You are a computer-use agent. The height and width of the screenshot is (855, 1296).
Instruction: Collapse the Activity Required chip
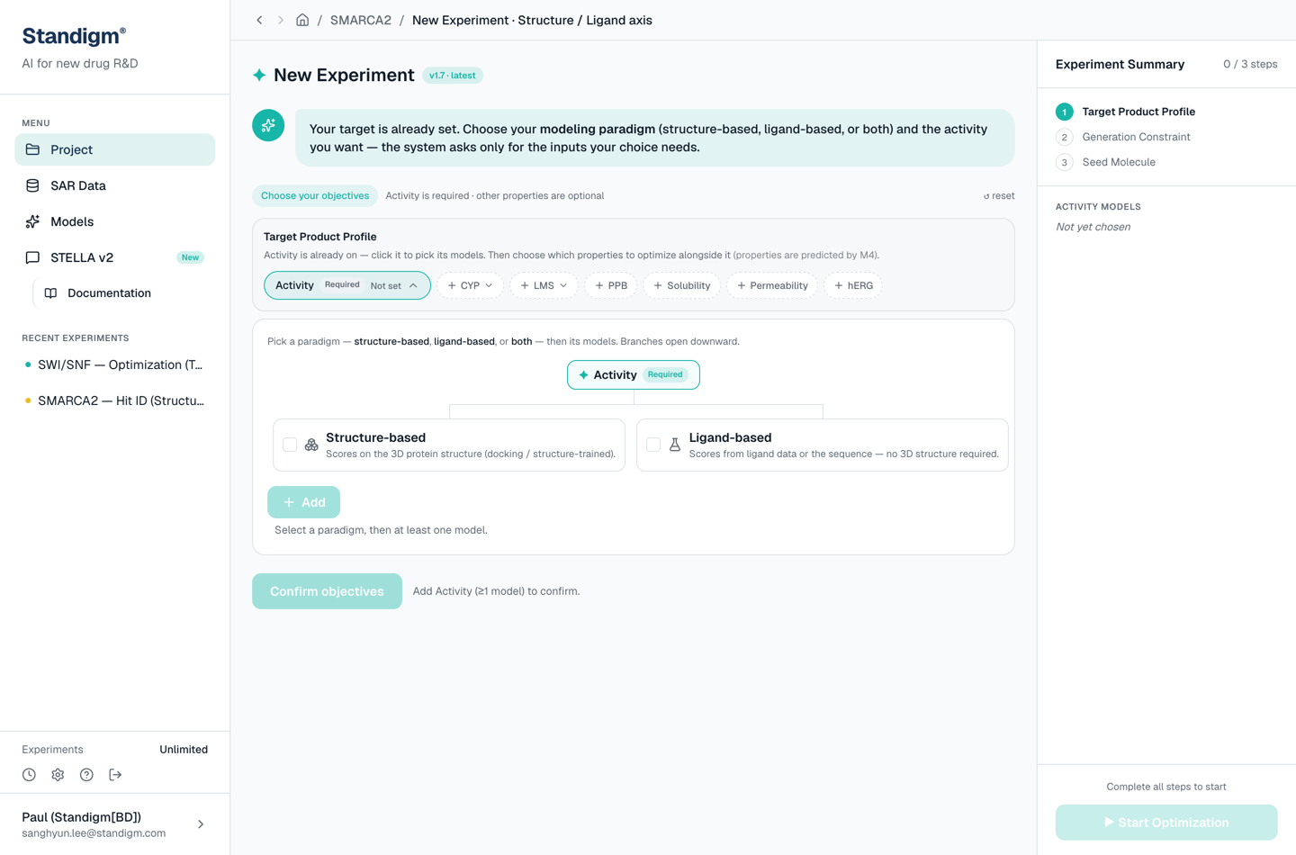tap(347, 285)
